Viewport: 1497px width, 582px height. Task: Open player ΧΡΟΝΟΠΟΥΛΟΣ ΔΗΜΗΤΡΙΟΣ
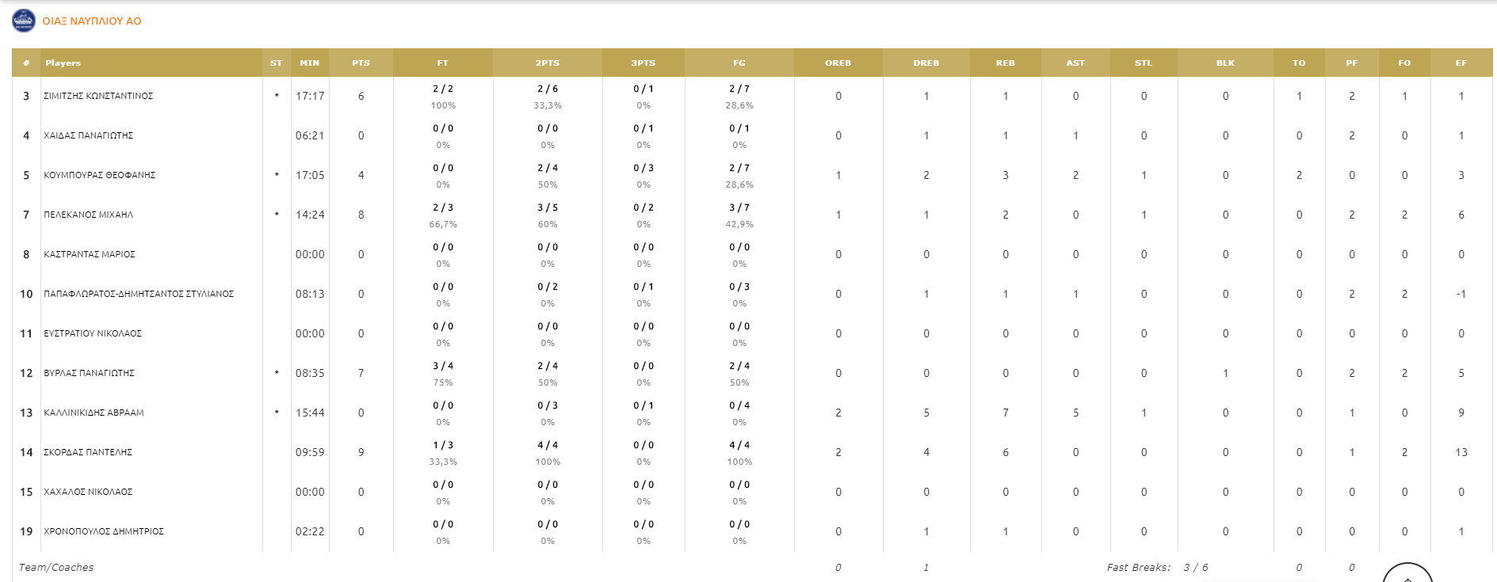[x=104, y=531]
